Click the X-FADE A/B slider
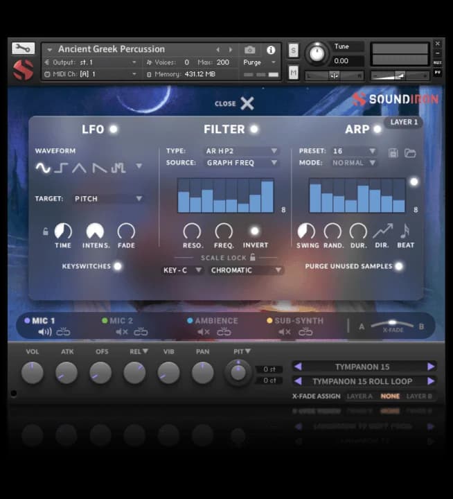The image size is (453, 499). [x=391, y=324]
